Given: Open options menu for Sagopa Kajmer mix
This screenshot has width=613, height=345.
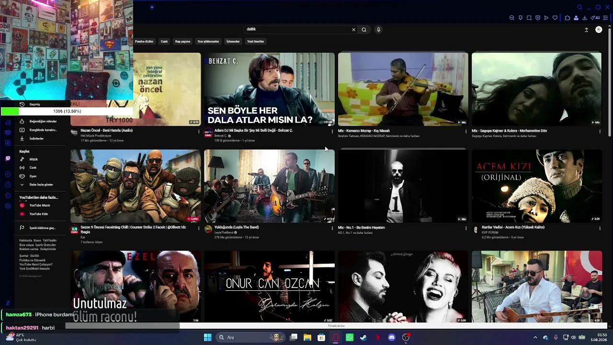Looking at the screenshot, I should pos(600,131).
